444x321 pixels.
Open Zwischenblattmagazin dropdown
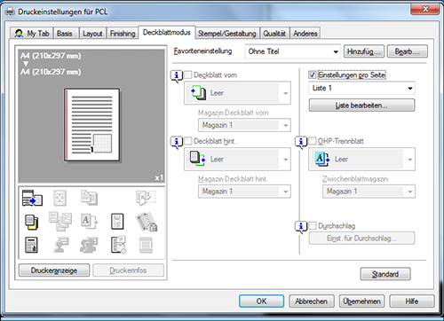369,192
